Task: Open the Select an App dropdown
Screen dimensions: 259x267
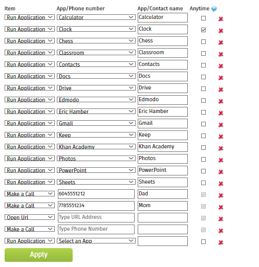Action: (96, 241)
